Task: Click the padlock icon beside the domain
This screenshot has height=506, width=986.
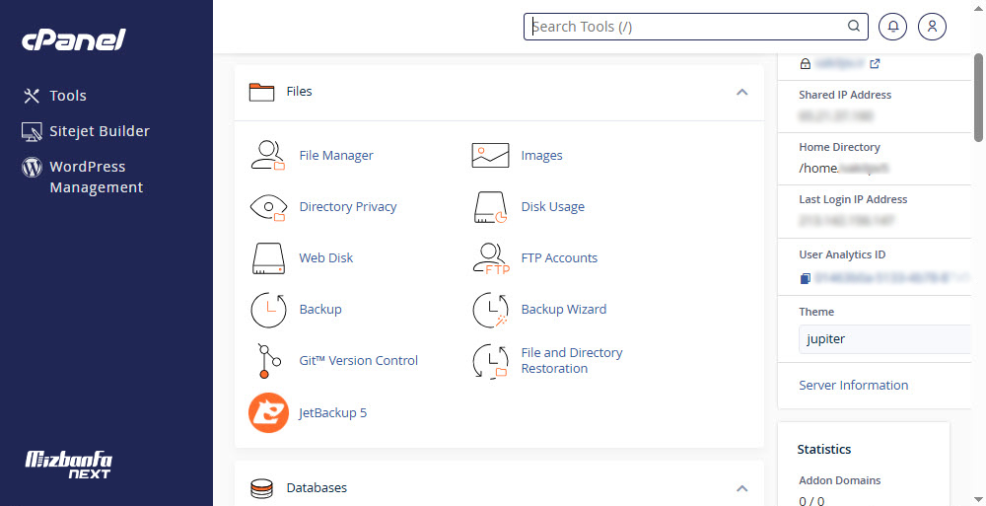Action: (x=805, y=63)
